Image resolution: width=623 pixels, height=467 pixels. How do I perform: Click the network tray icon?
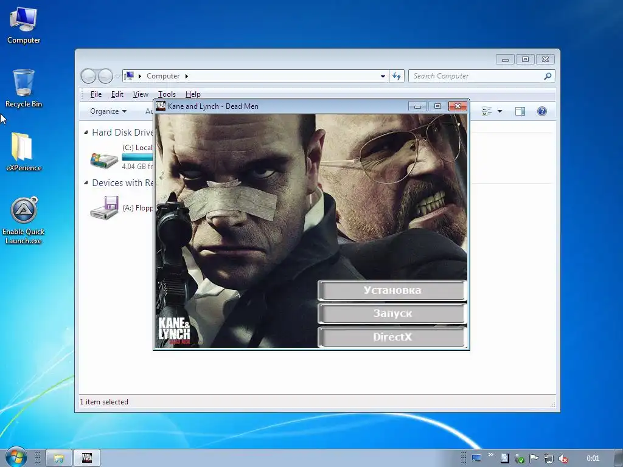point(549,458)
